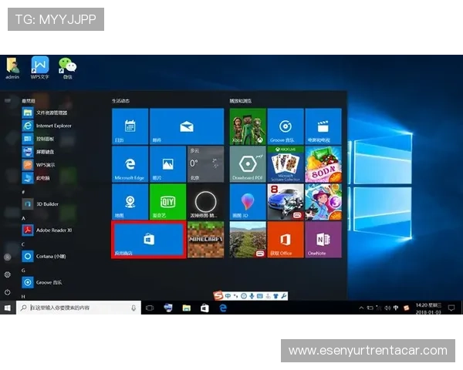Screen dimensions: 463x370
Task: Open the Xbox tile
Action: tap(248, 126)
